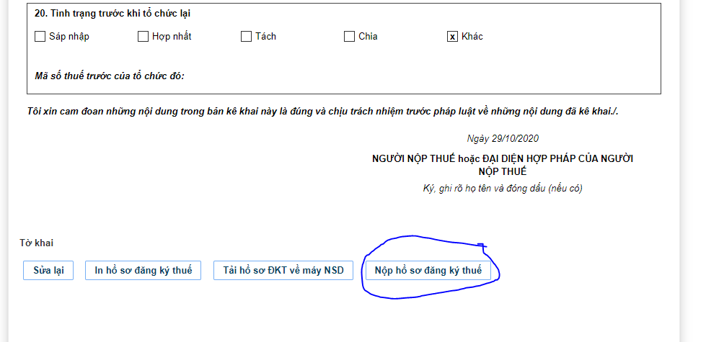The height and width of the screenshot is (342, 706).
Task: Click the Tờ khai label
Action: tap(37, 243)
